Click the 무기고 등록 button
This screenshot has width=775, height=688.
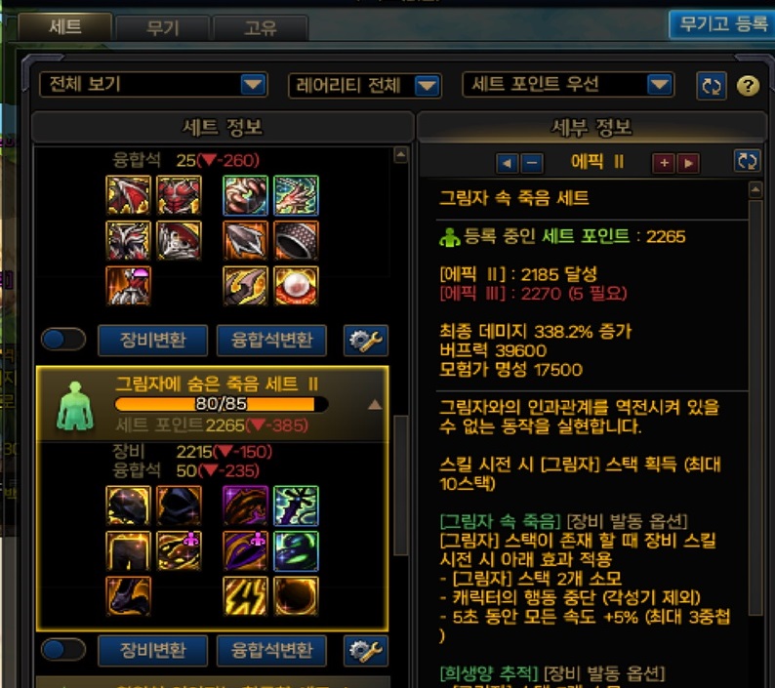click(721, 23)
